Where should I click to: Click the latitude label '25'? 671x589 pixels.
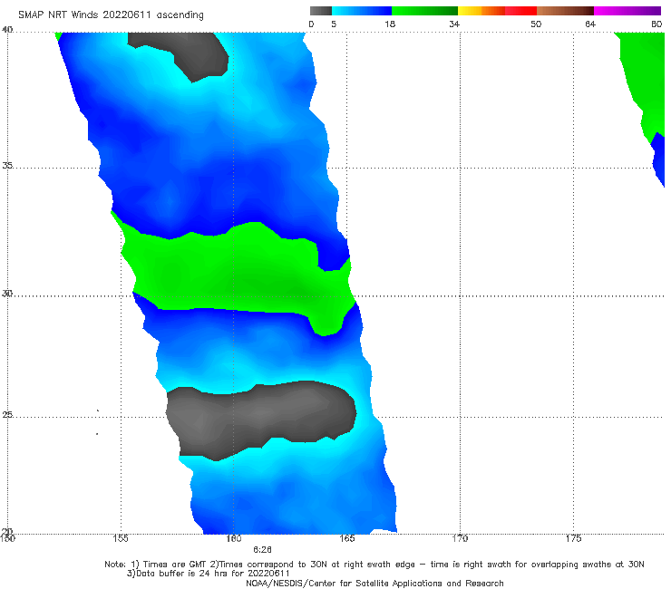click(x=7, y=415)
